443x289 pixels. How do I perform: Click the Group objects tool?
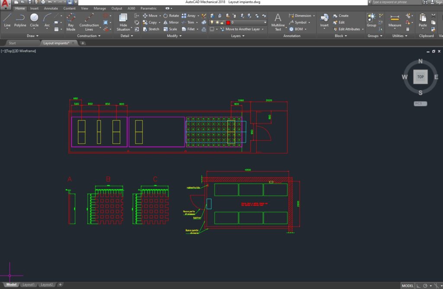[371, 20]
